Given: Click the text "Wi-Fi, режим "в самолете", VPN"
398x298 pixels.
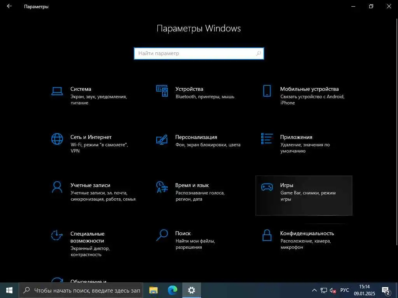Looking at the screenshot, I should coord(99,148).
